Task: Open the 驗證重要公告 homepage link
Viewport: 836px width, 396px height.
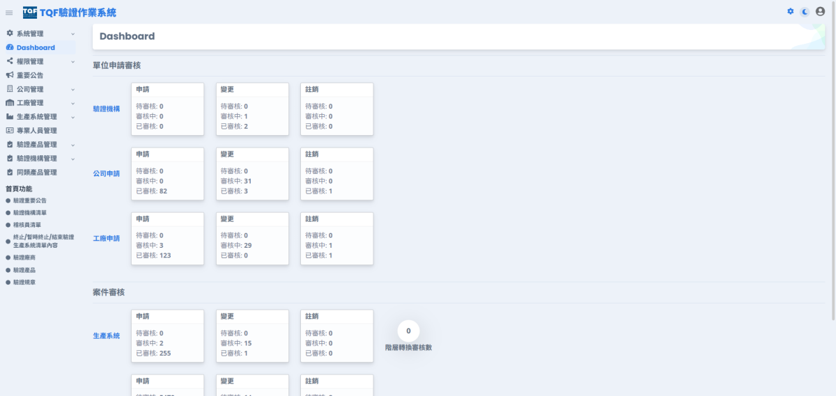Action: click(x=30, y=200)
